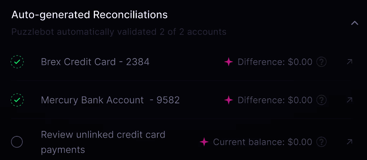
Task: Collapse Auto-generated Reconciliations section chevron
Action: 354,23
